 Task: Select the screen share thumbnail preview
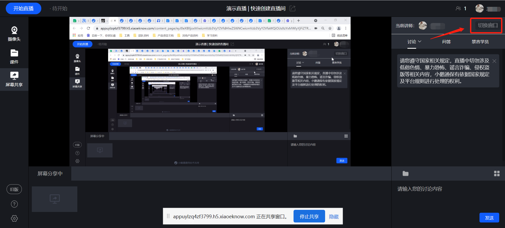[x=54, y=199]
